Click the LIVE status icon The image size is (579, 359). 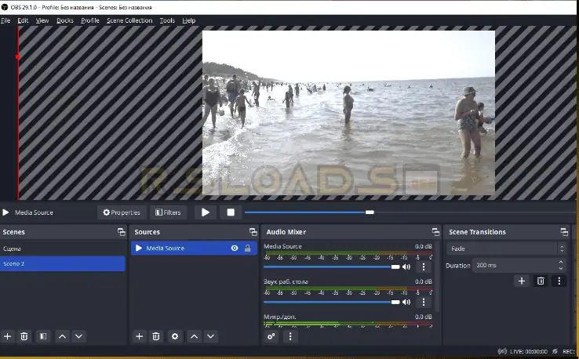pos(502,352)
